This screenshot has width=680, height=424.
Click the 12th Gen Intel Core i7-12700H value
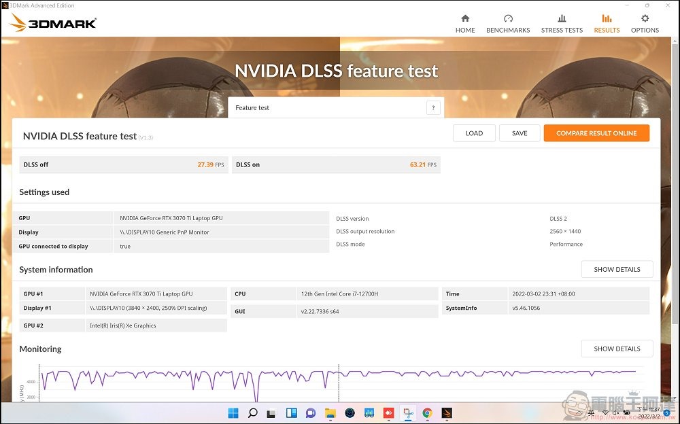pos(339,294)
